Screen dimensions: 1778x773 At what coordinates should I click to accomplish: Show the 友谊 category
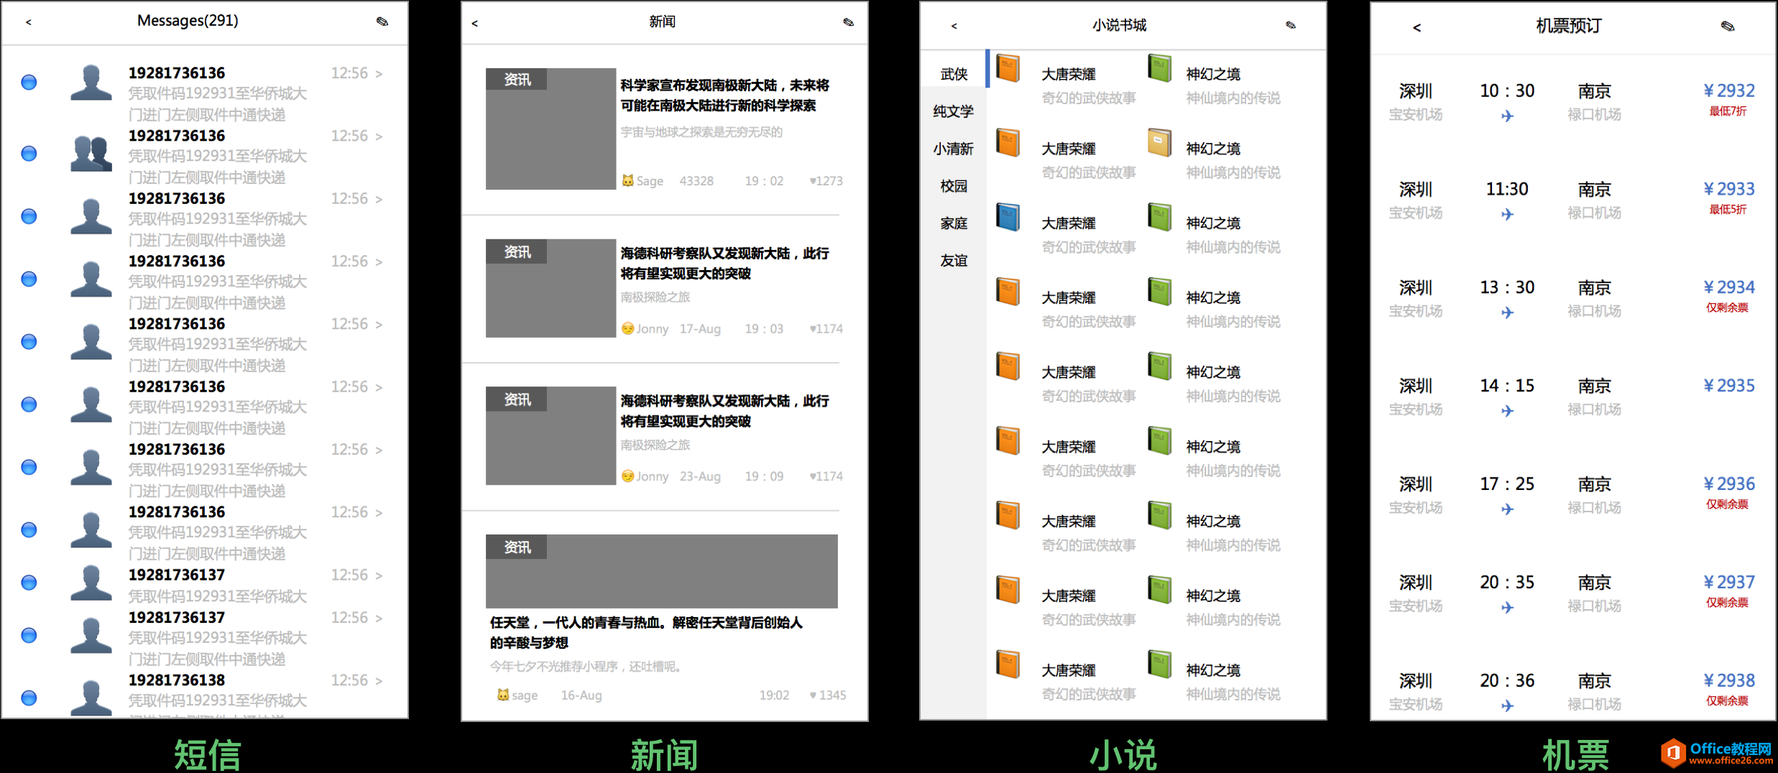pos(954,261)
